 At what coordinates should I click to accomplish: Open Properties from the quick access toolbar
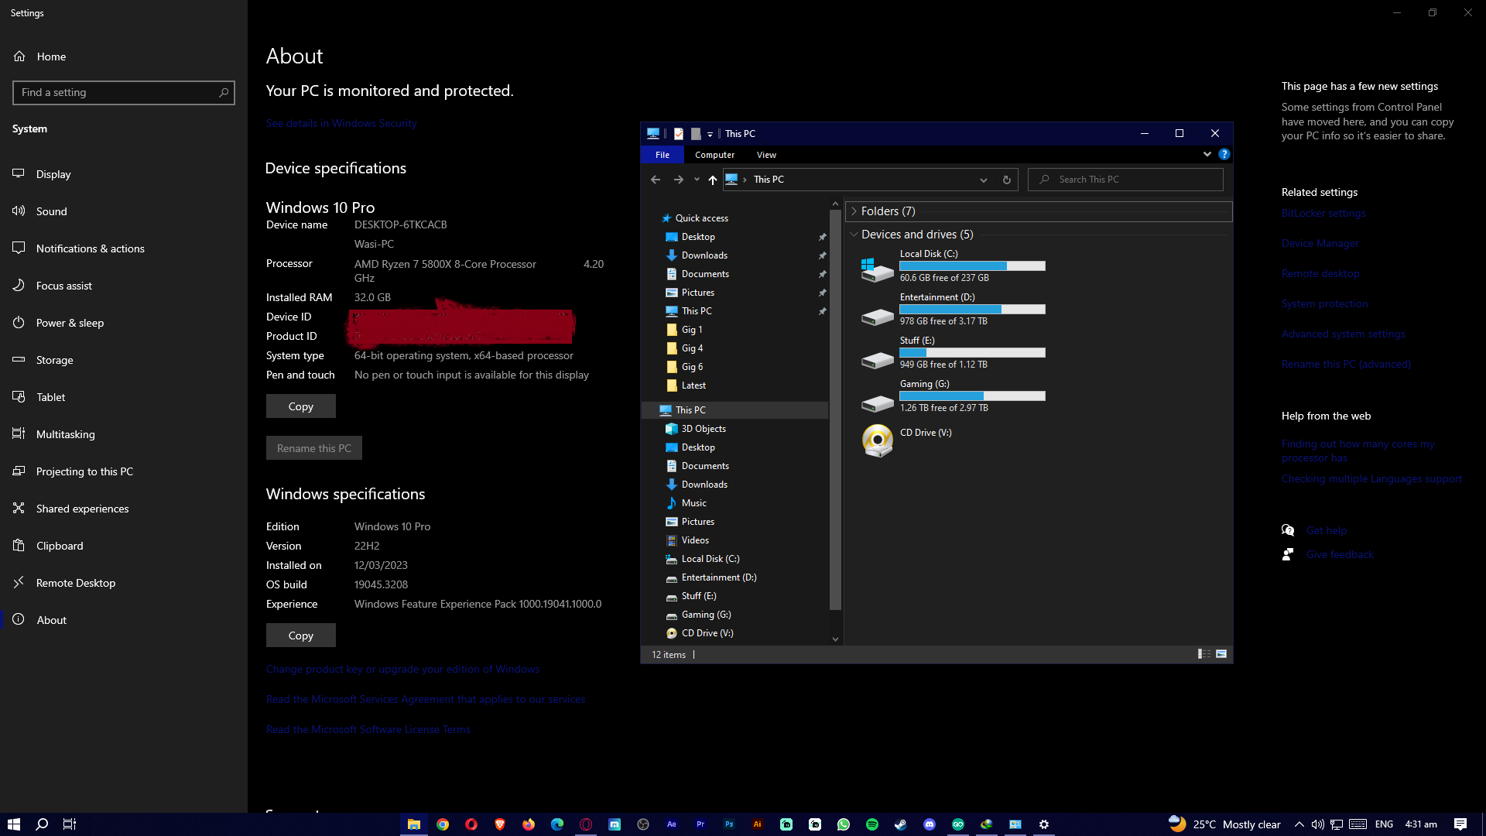(x=679, y=134)
